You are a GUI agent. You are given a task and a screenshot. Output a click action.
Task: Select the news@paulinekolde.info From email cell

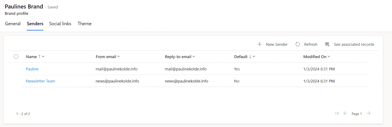click(x=117, y=81)
